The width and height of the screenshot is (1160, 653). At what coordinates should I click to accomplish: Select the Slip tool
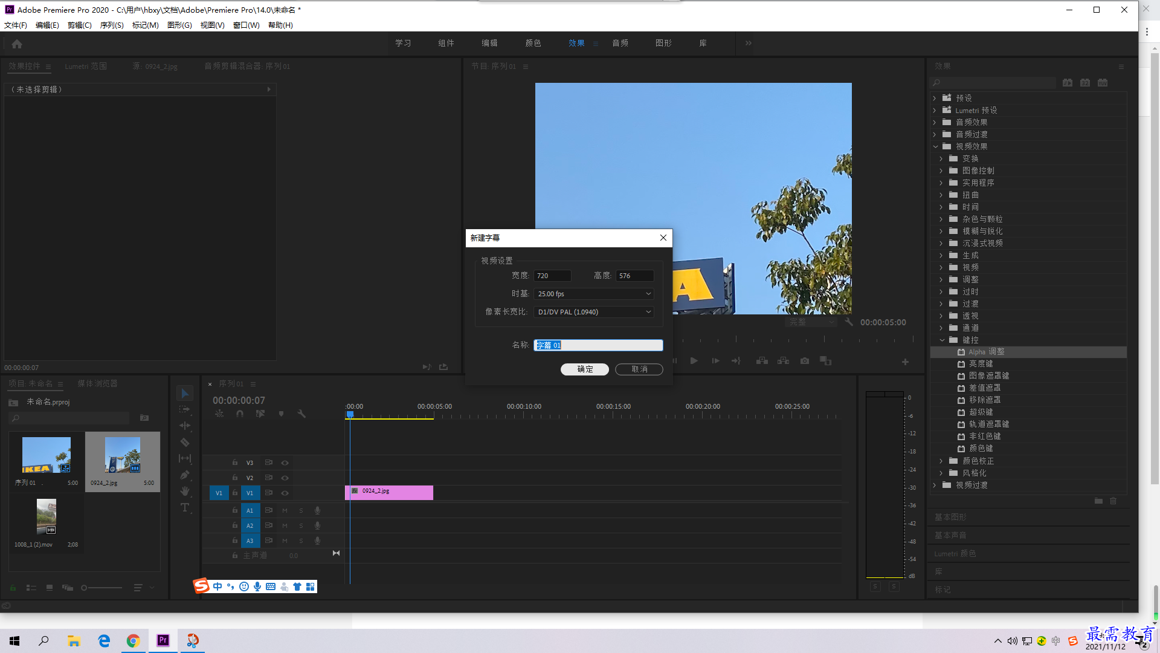coord(185,459)
